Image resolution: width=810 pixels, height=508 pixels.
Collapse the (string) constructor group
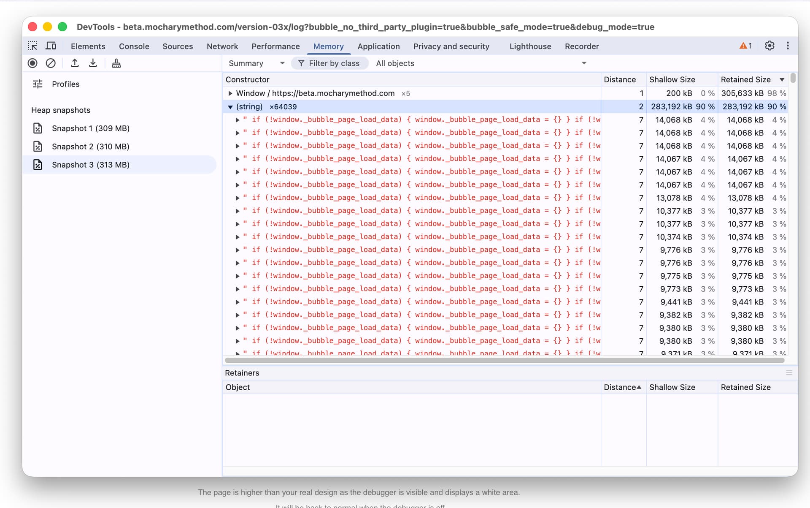point(230,107)
